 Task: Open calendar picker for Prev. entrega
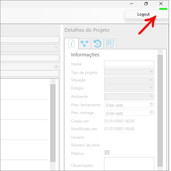tap(151, 113)
